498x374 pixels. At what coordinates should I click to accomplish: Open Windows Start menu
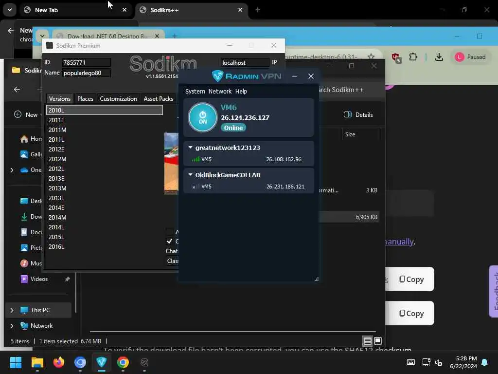(16, 362)
